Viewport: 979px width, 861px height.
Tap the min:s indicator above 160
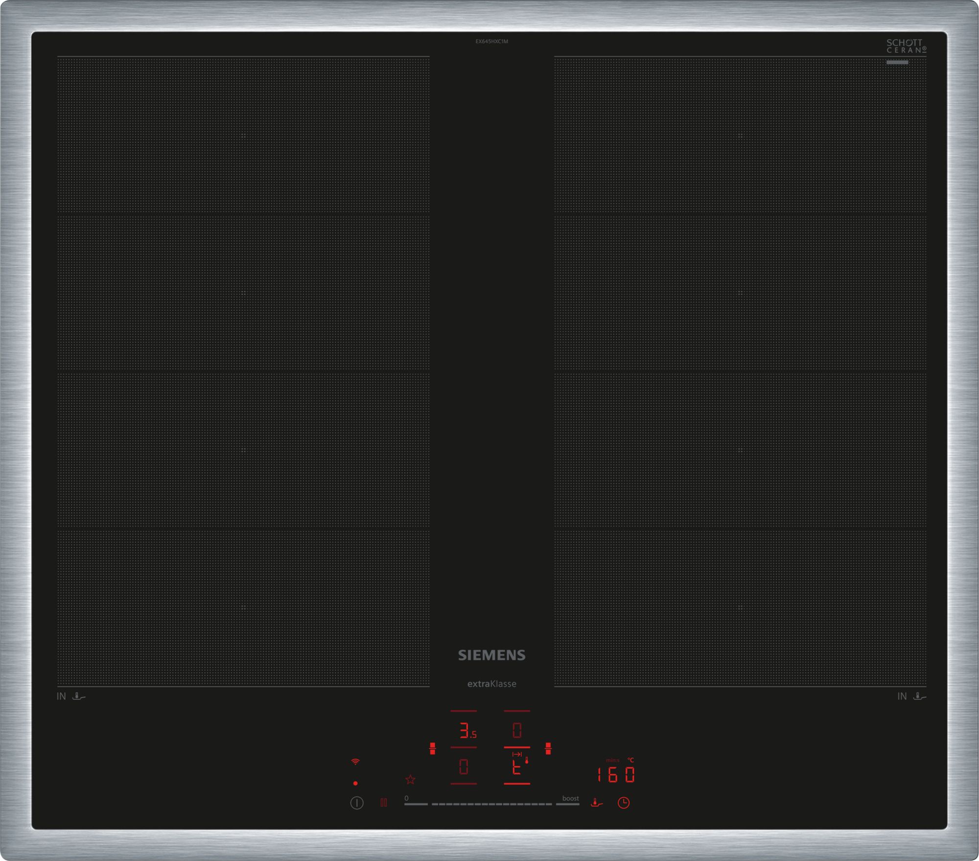pos(612,760)
